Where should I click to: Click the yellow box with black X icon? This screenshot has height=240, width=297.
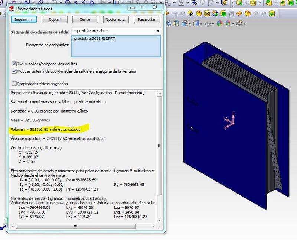pos(207,14)
